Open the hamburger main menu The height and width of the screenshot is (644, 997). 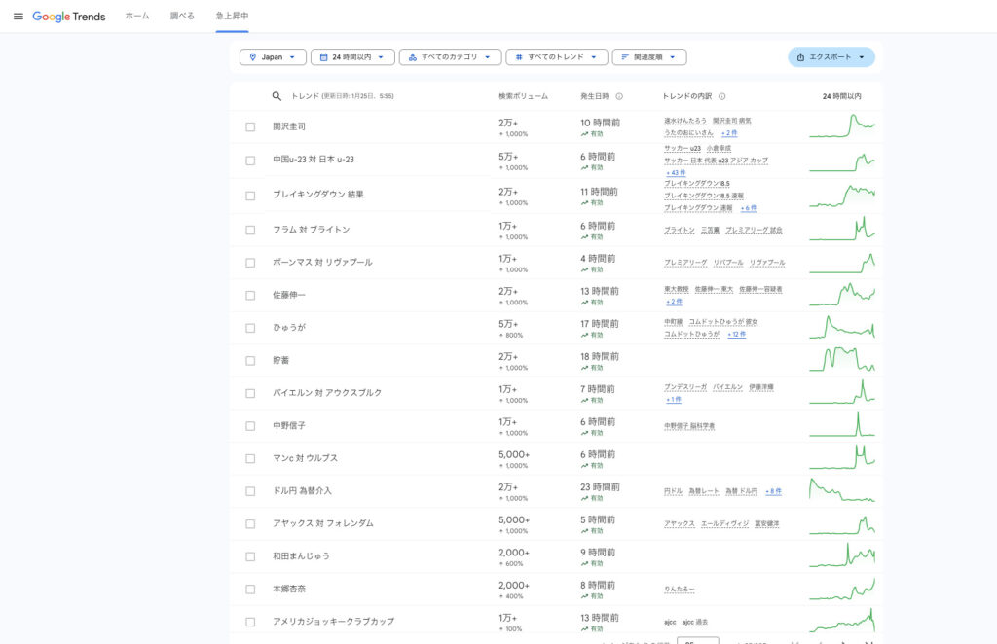(18, 17)
